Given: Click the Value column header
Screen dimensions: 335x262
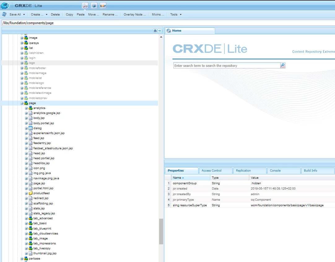Looking at the screenshot, I should coord(292,177).
